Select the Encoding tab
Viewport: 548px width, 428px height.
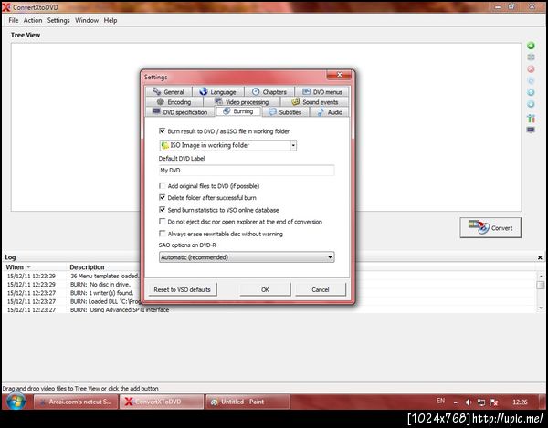pos(174,102)
